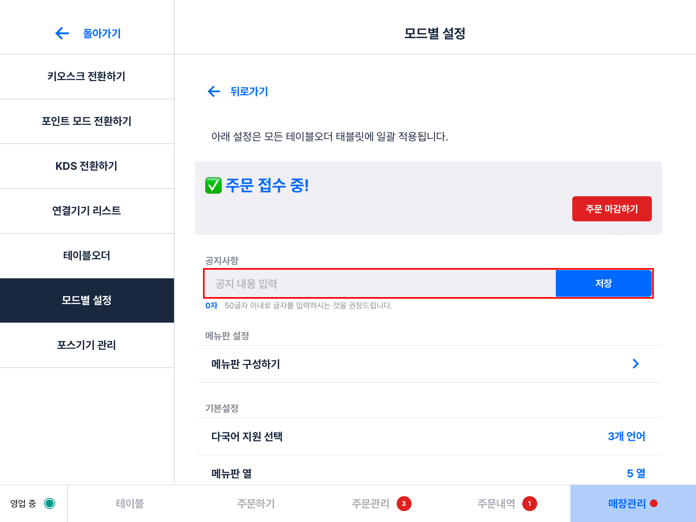Open 연결기기 리스트 from the sidebar

(x=86, y=211)
